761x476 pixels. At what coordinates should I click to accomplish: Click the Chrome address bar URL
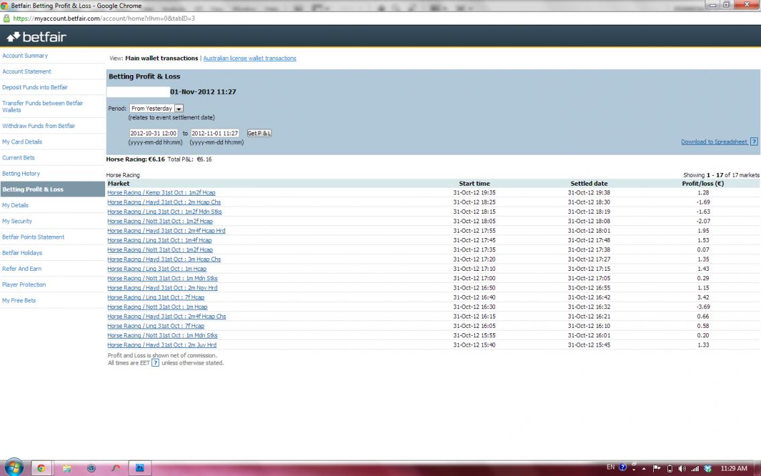point(104,19)
